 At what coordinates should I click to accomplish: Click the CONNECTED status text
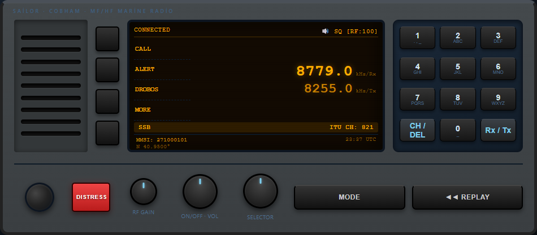(x=152, y=30)
